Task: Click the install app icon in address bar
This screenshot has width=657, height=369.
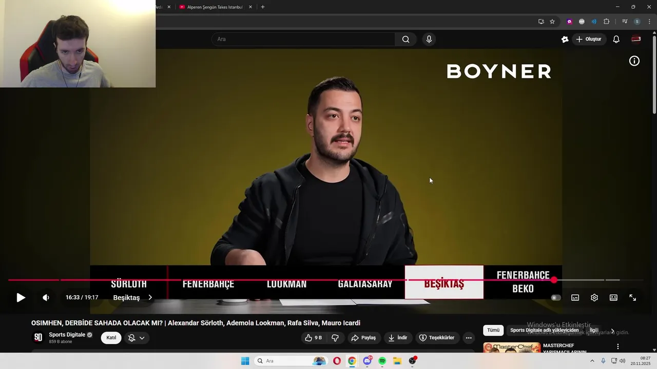Action: 541,22
